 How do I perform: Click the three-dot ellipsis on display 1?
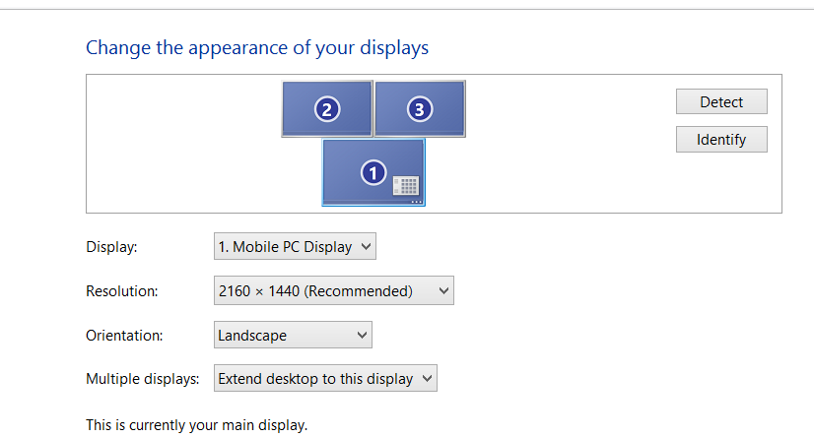[416, 202]
